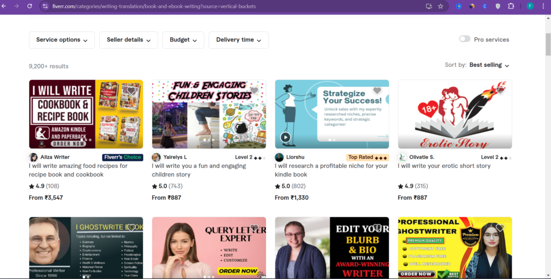Viewport: 551px width, 279px height.
Task: Open the I Ghostwrite Books thumbnail
Action: (x=86, y=248)
